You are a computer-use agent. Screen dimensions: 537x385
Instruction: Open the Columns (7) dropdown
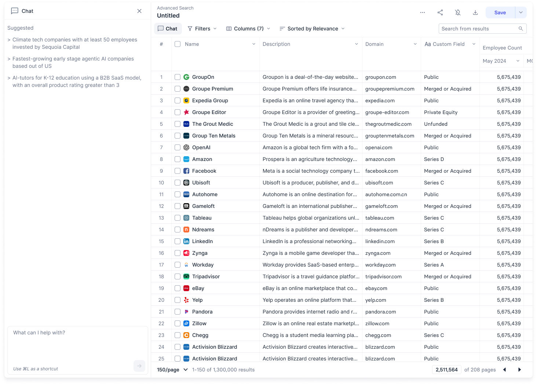[248, 29]
